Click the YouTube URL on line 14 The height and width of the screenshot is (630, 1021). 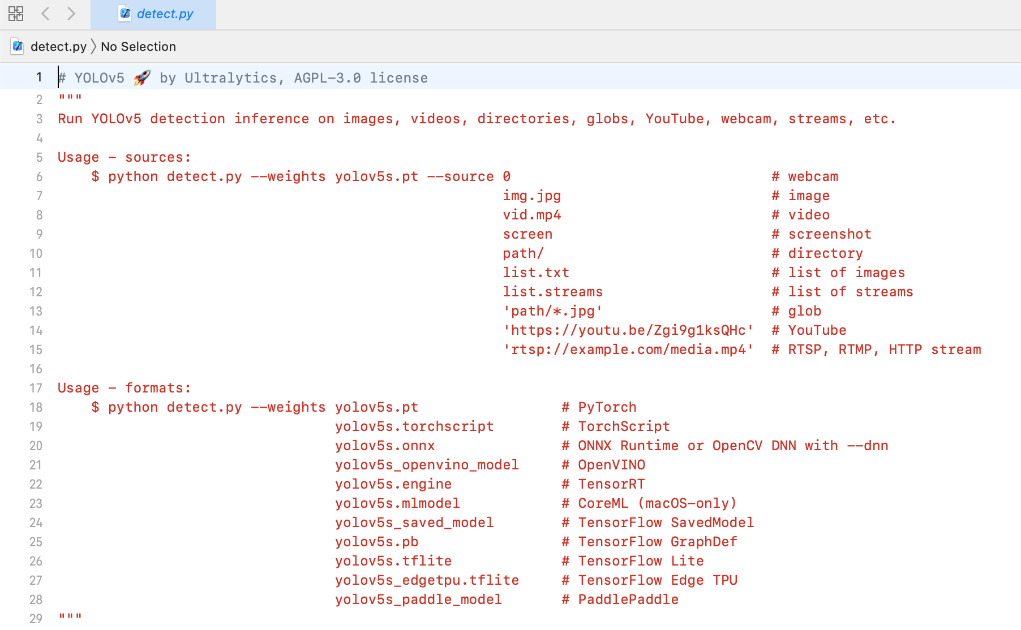click(x=628, y=330)
